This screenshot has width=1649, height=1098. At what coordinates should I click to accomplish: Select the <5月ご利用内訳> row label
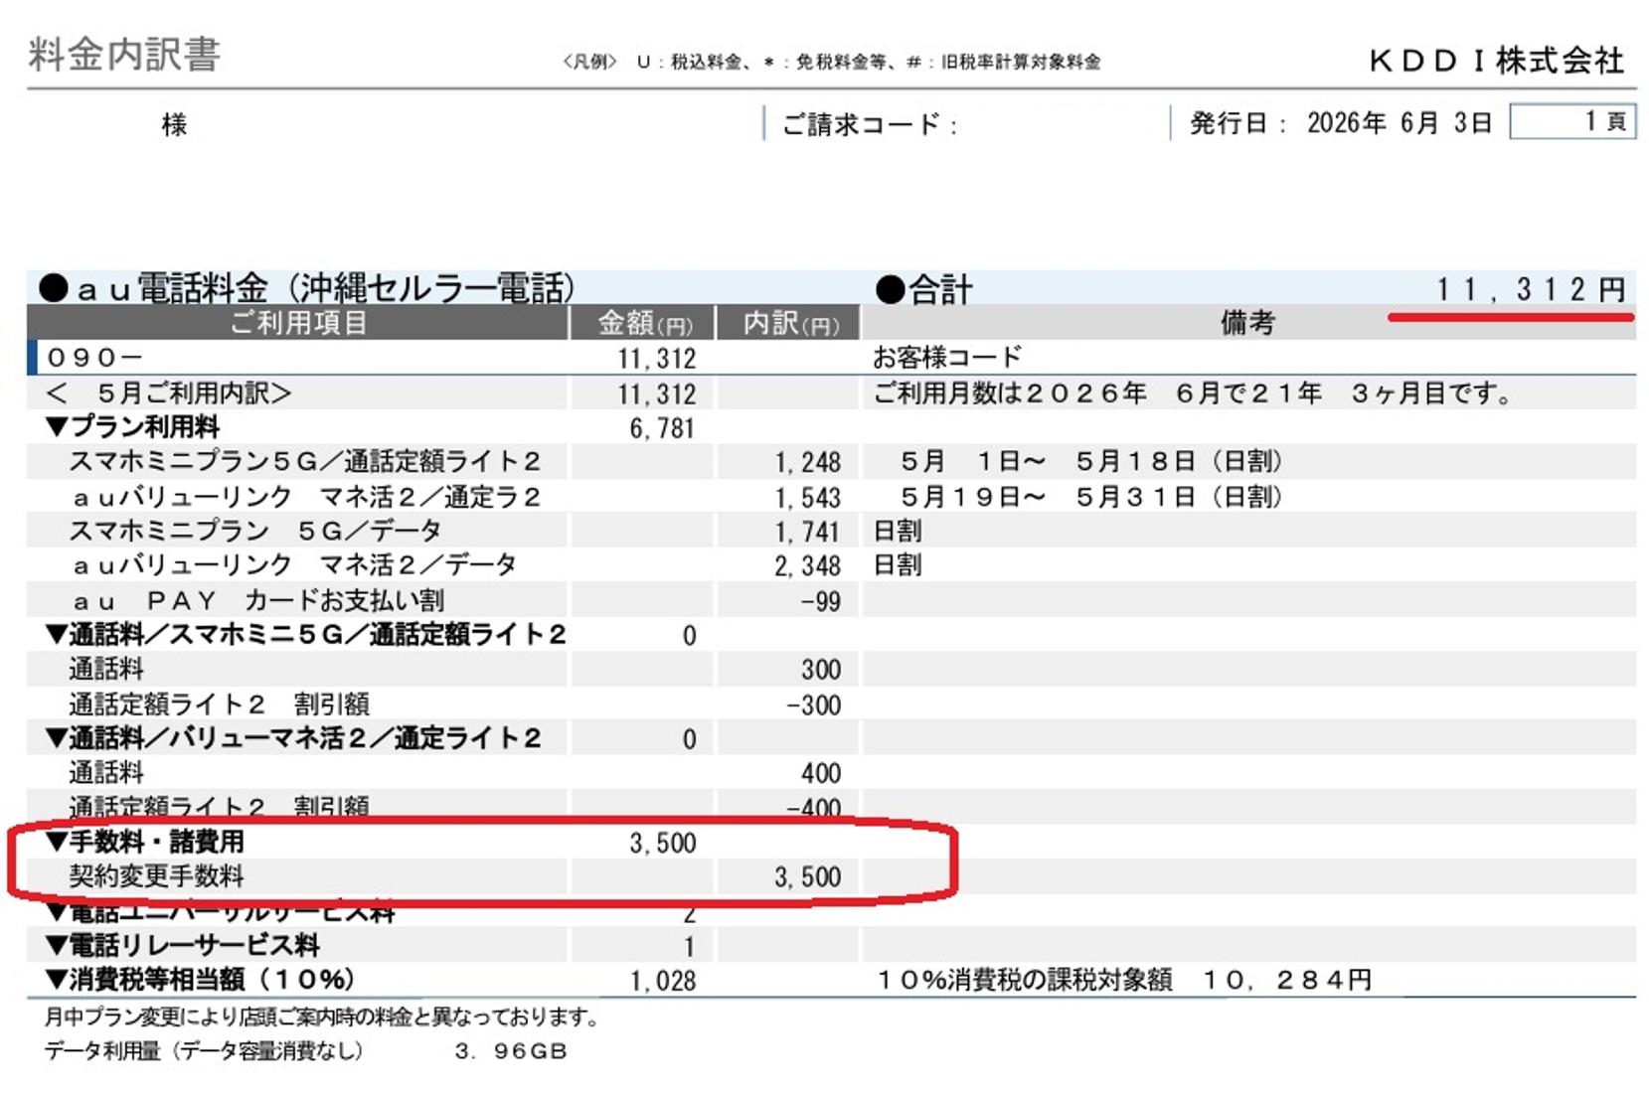coord(169,393)
